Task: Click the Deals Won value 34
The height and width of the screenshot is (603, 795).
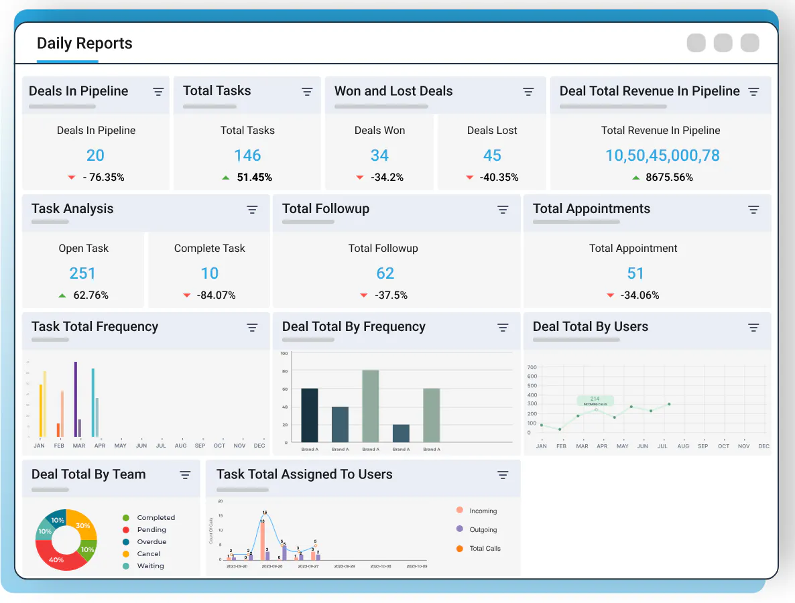Action: point(380,155)
